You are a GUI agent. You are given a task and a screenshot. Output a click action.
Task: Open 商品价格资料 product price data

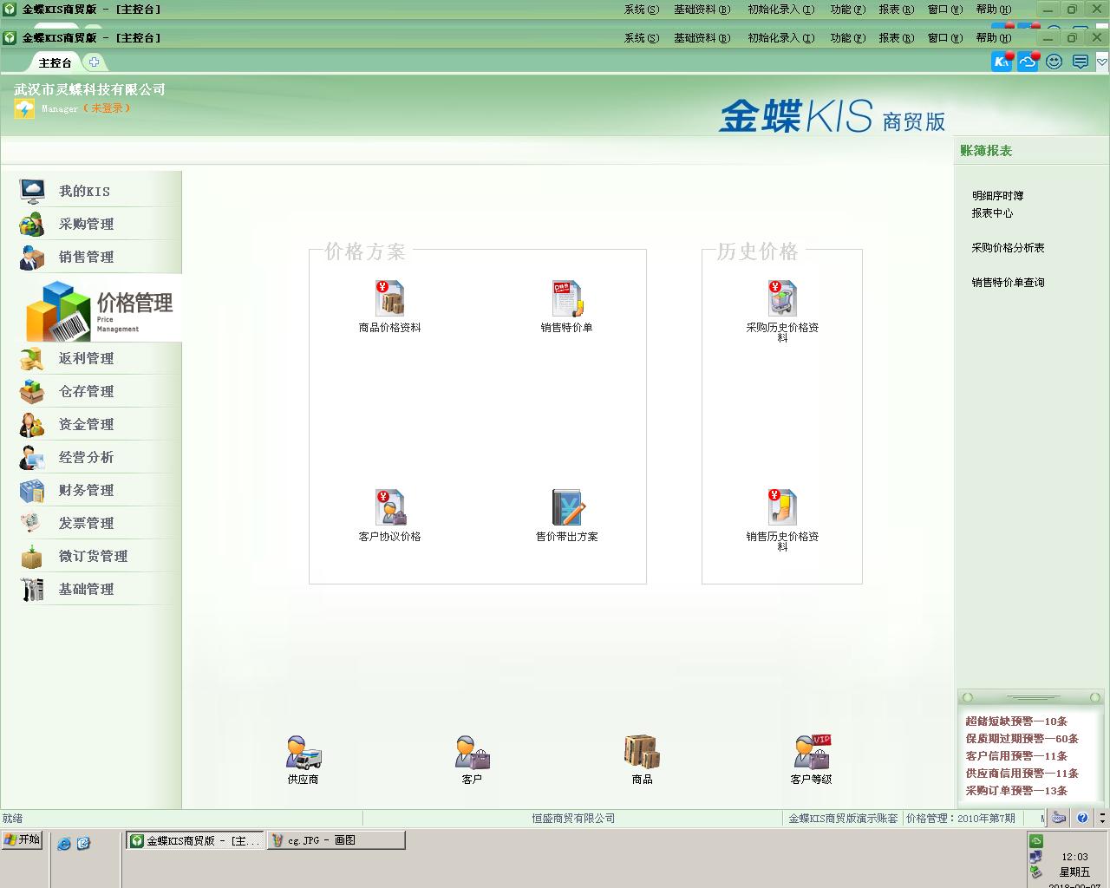click(x=389, y=306)
